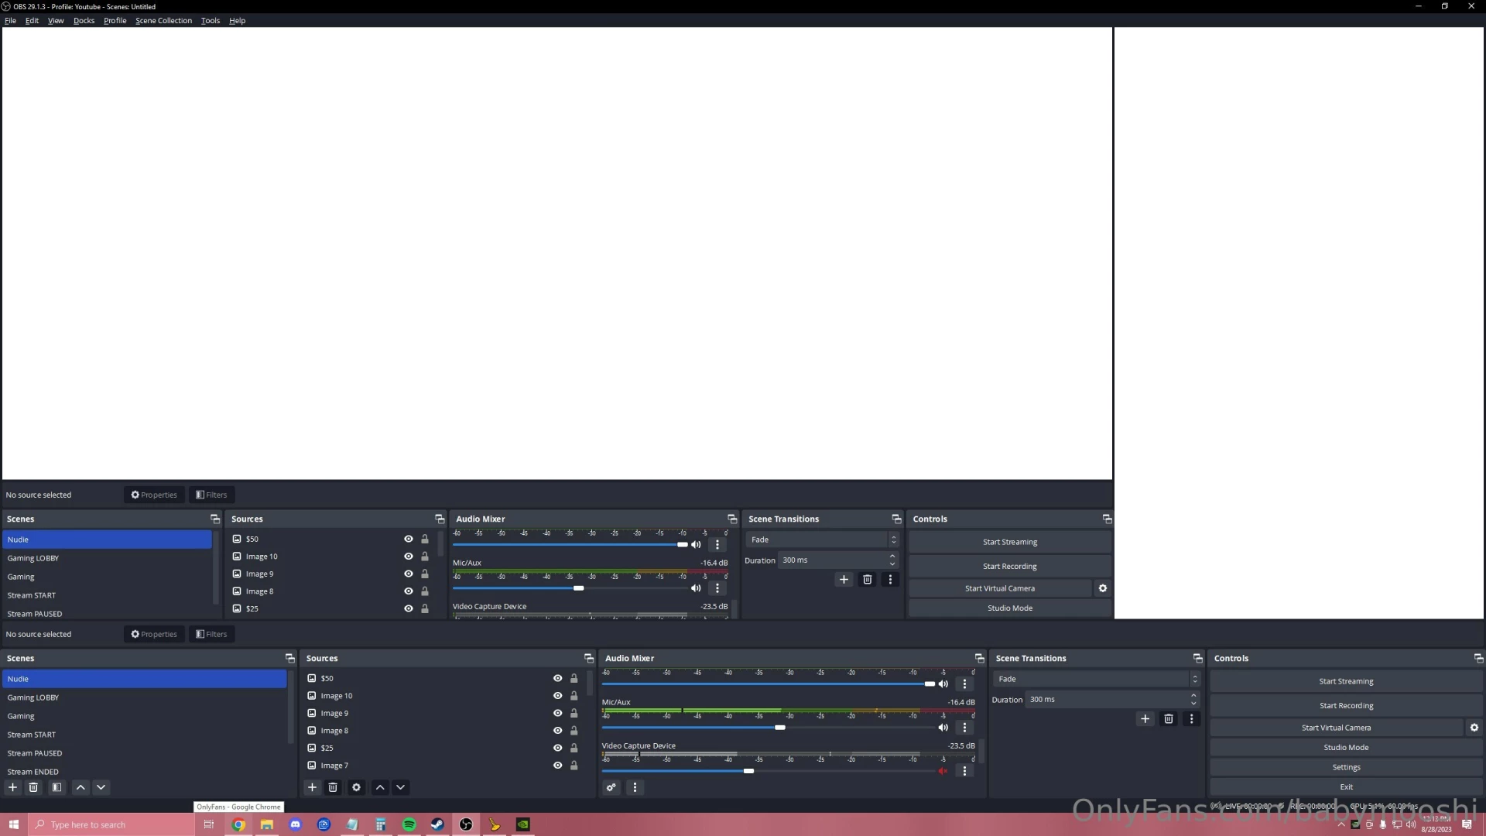This screenshot has width=1486, height=836.
Task: Open the Mic/Aux options kebab menu
Action: pyautogui.click(x=964, y=728)
